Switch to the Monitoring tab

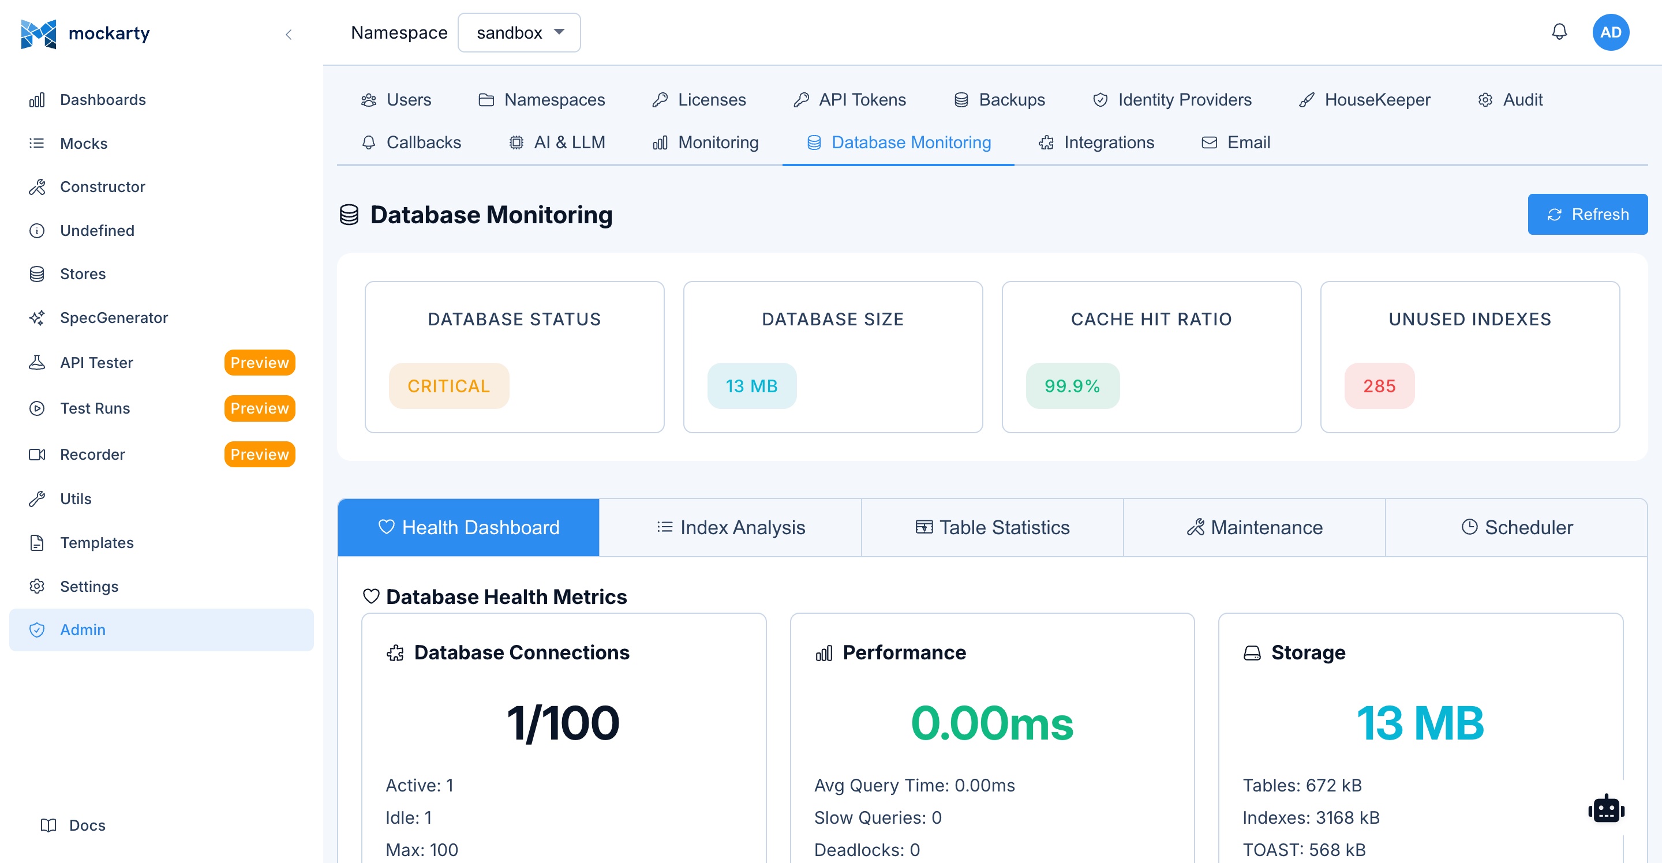(705, 142)
